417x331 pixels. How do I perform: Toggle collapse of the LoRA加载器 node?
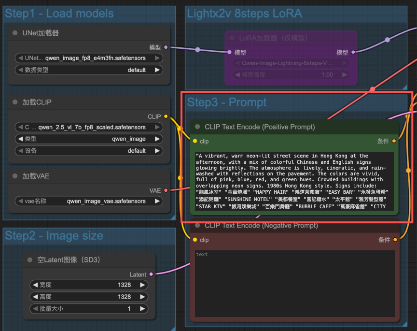232,38
